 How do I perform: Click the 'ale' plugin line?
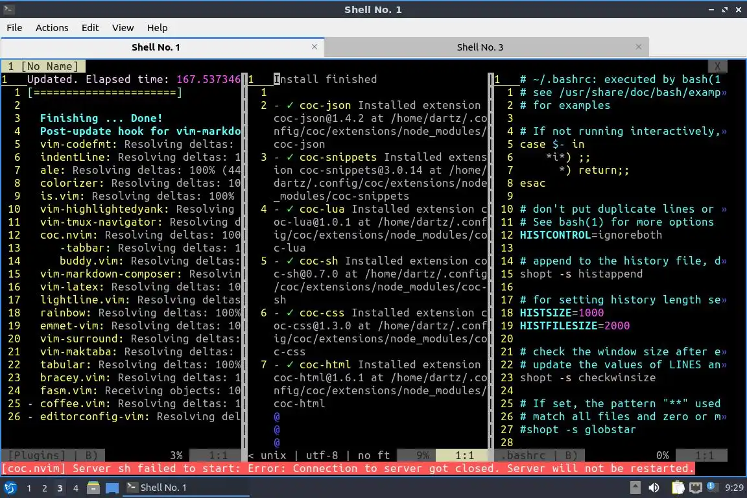(140, 170)
